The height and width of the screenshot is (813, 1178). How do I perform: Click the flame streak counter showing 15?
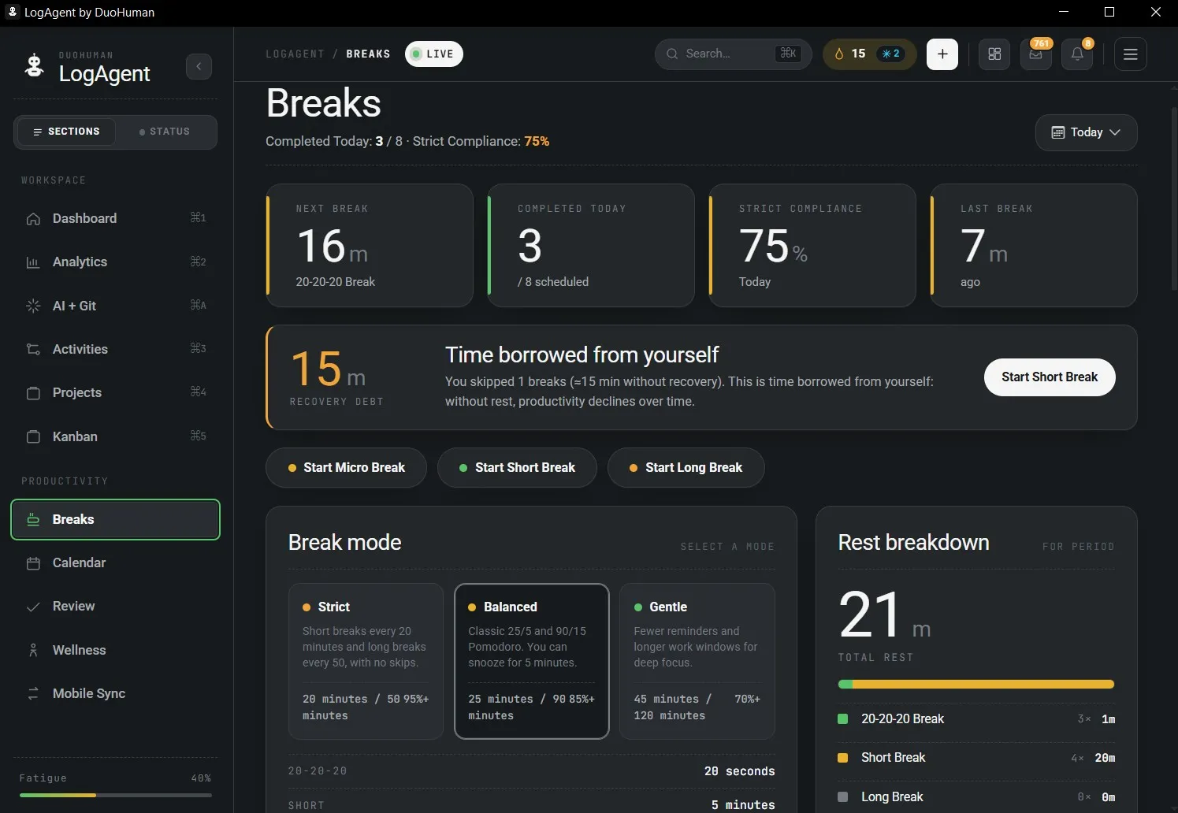click(849, 54)
